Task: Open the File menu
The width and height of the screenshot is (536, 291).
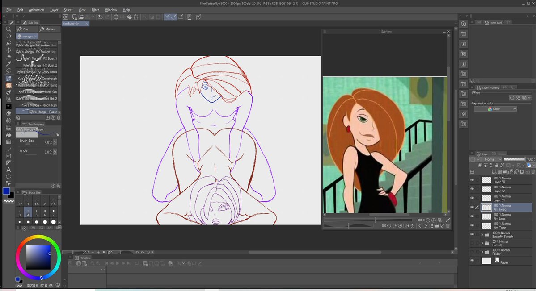Action: point(9,10)
